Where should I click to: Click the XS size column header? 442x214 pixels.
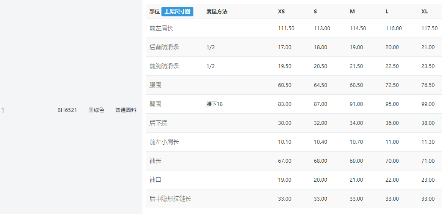(x=281, y=12)
